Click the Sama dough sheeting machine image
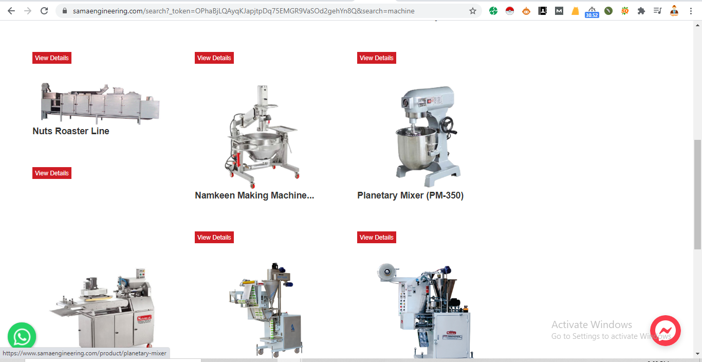 click(x=101, y=309)
